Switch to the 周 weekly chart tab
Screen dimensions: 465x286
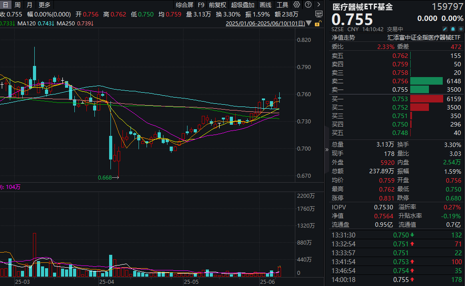[x=17, y=5]
